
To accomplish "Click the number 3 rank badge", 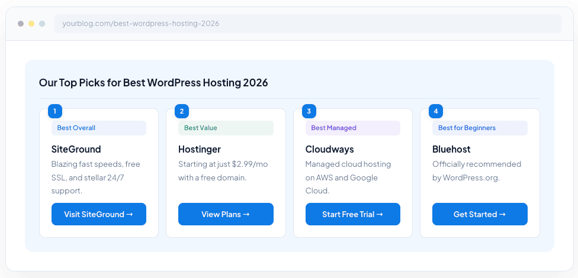I will tap(309, 111).
